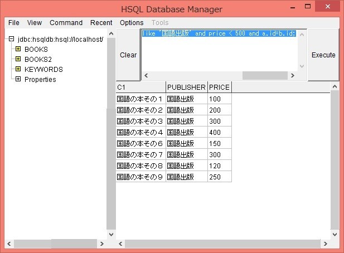344x253 pixels.
Task: Collapse the jdbc:hsqldb:hsql://localhost/ tree root
Action: 11,39
